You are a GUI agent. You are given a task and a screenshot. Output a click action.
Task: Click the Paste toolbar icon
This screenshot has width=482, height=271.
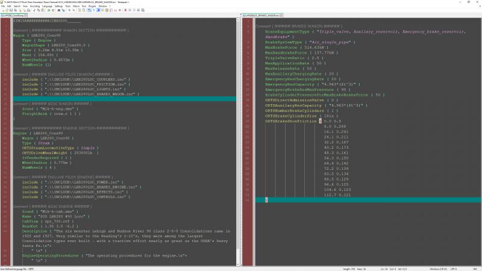click(x=43, y=10)
